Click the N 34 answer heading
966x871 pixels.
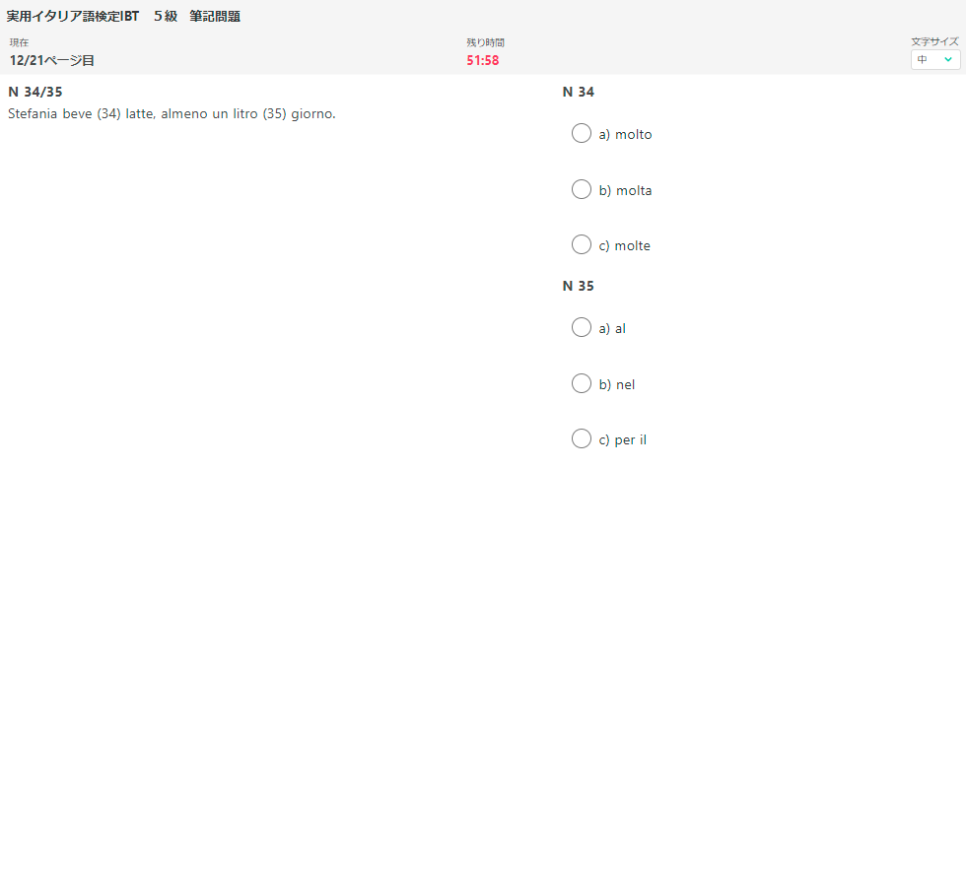tap(578, 92)
